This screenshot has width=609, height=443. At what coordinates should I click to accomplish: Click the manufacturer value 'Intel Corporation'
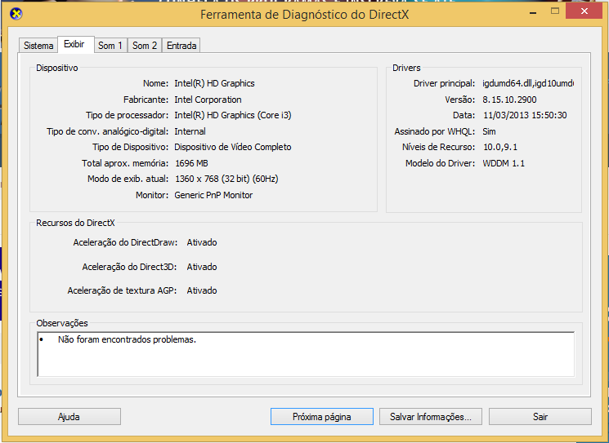[x=208, y=100]
